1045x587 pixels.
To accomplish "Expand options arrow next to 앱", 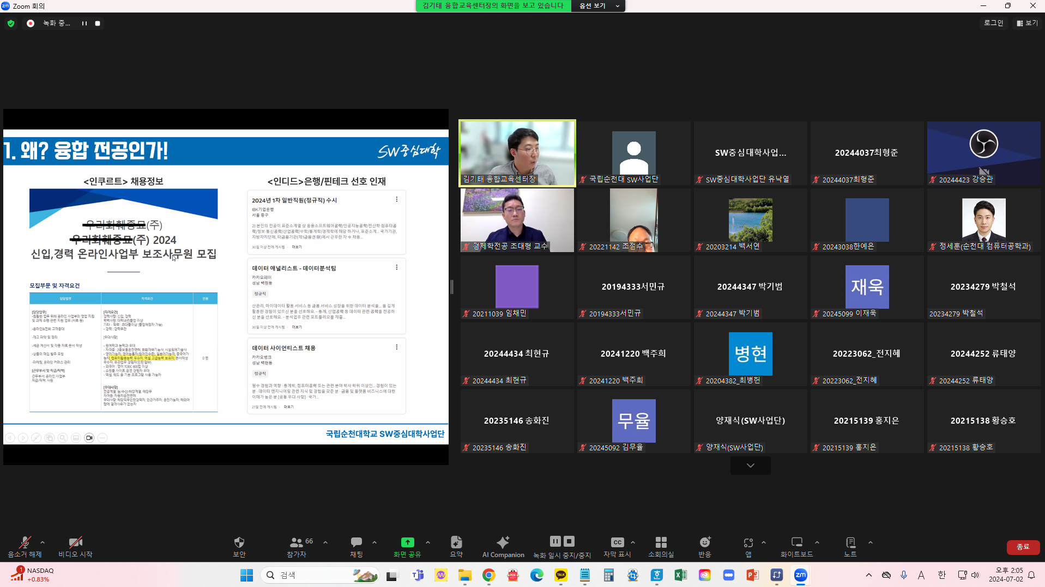I will click(x=764, y=542).
